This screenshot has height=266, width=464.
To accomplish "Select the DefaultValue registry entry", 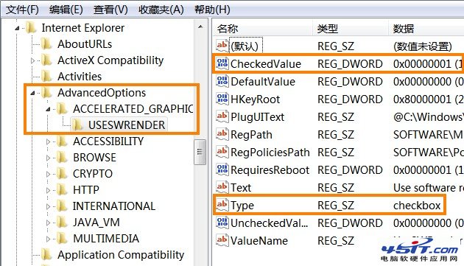I will (338, 81).
